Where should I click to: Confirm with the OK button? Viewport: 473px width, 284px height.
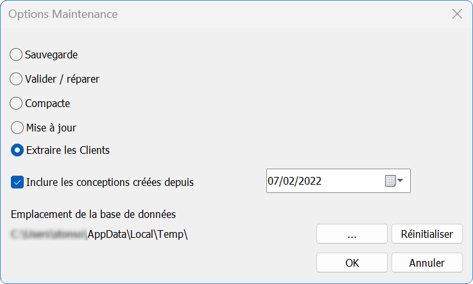(352, 263)
